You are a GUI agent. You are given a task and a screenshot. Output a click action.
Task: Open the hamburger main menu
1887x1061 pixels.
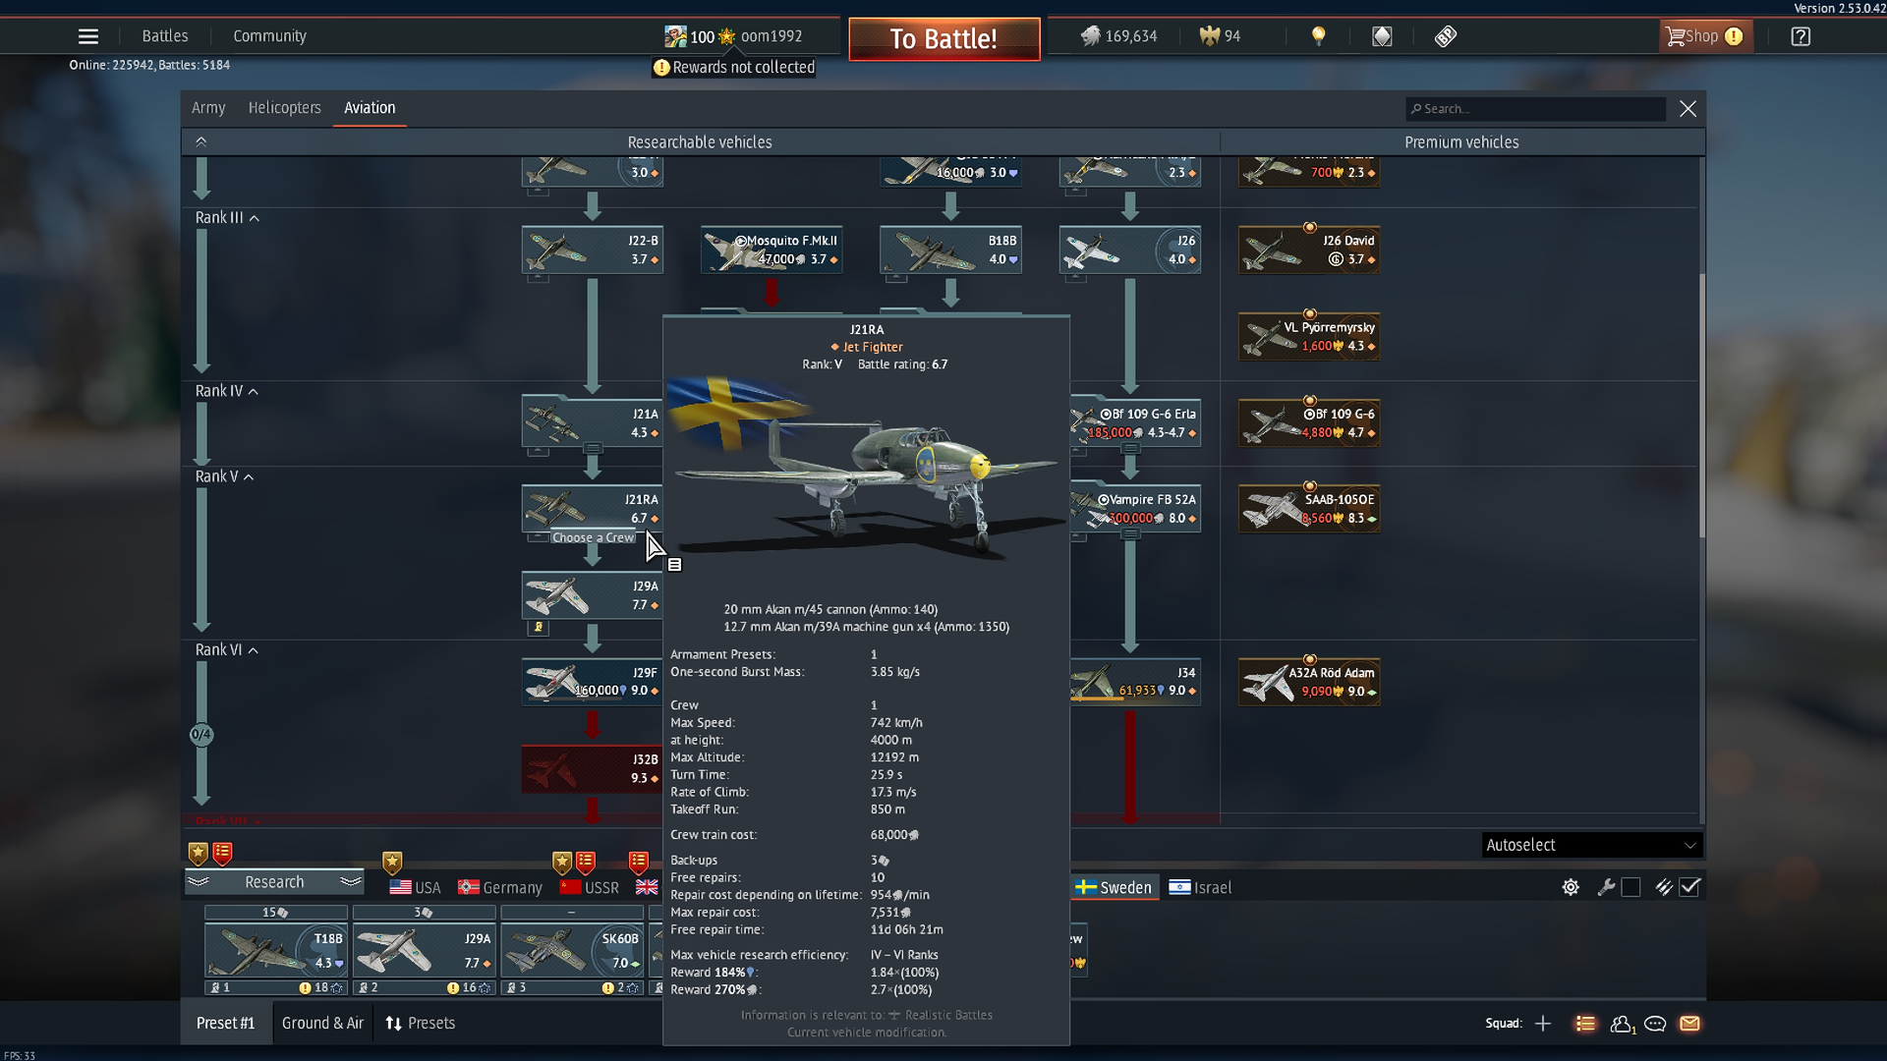(x=87, y=36)
